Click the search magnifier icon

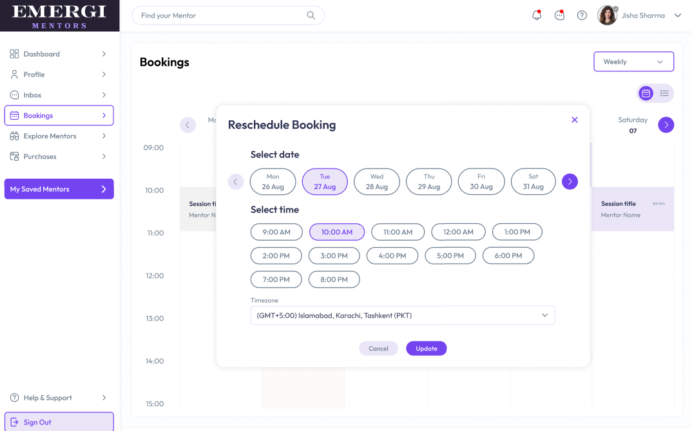point(311,15)
